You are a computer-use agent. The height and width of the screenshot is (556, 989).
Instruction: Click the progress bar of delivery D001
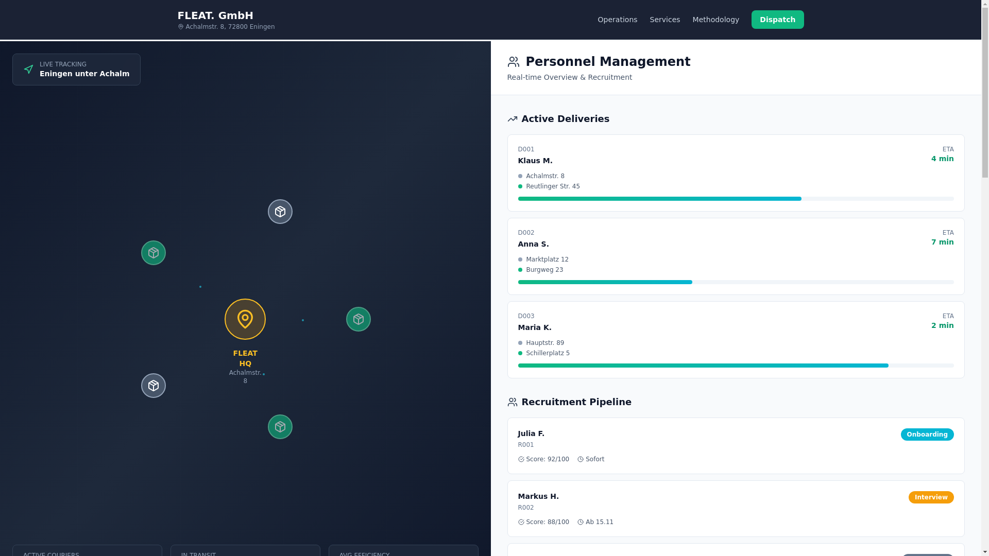[736, 199]
